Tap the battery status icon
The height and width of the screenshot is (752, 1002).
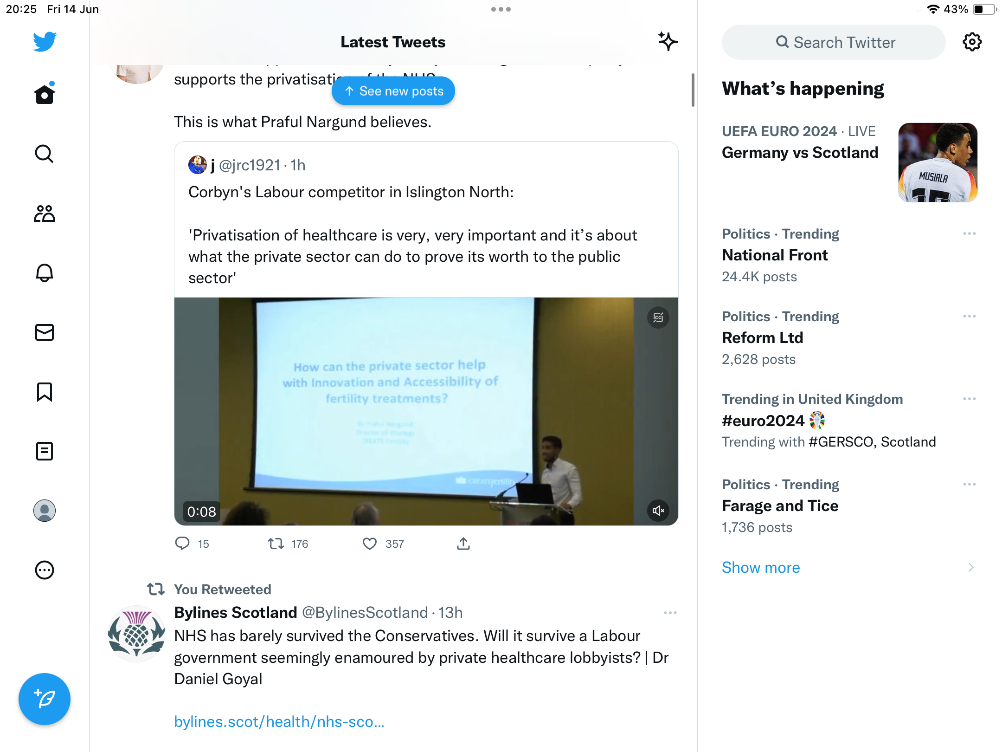985,9
